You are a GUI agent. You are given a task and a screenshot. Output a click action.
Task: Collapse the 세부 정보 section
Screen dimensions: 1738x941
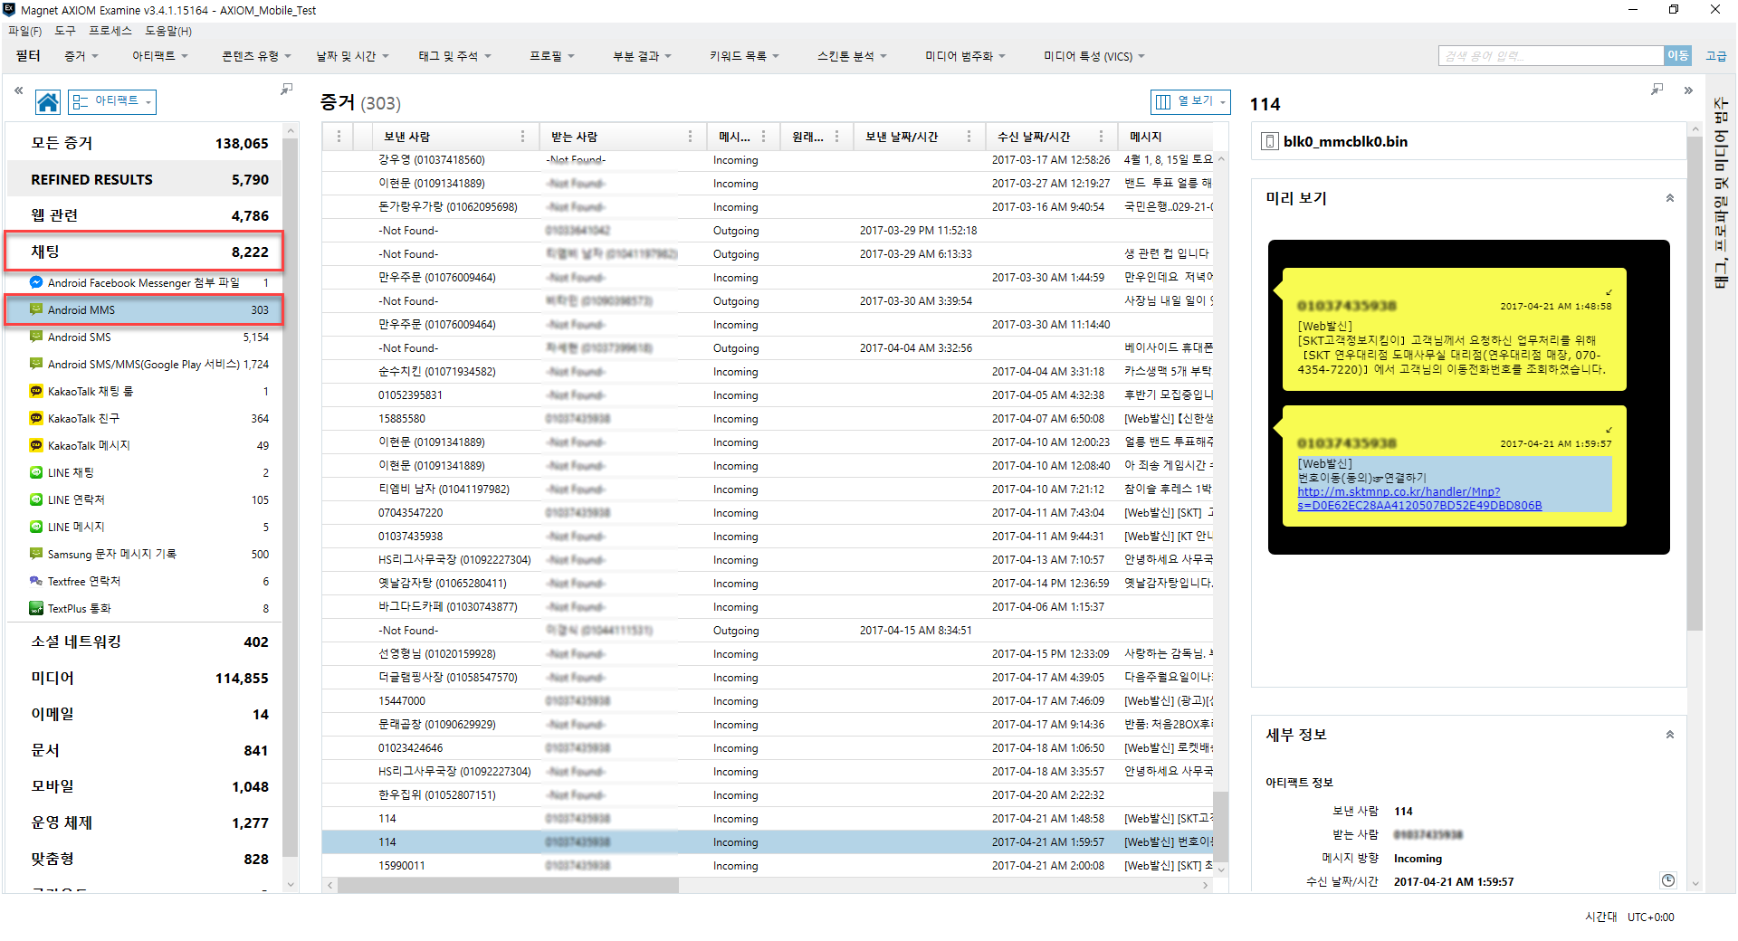1670,735
